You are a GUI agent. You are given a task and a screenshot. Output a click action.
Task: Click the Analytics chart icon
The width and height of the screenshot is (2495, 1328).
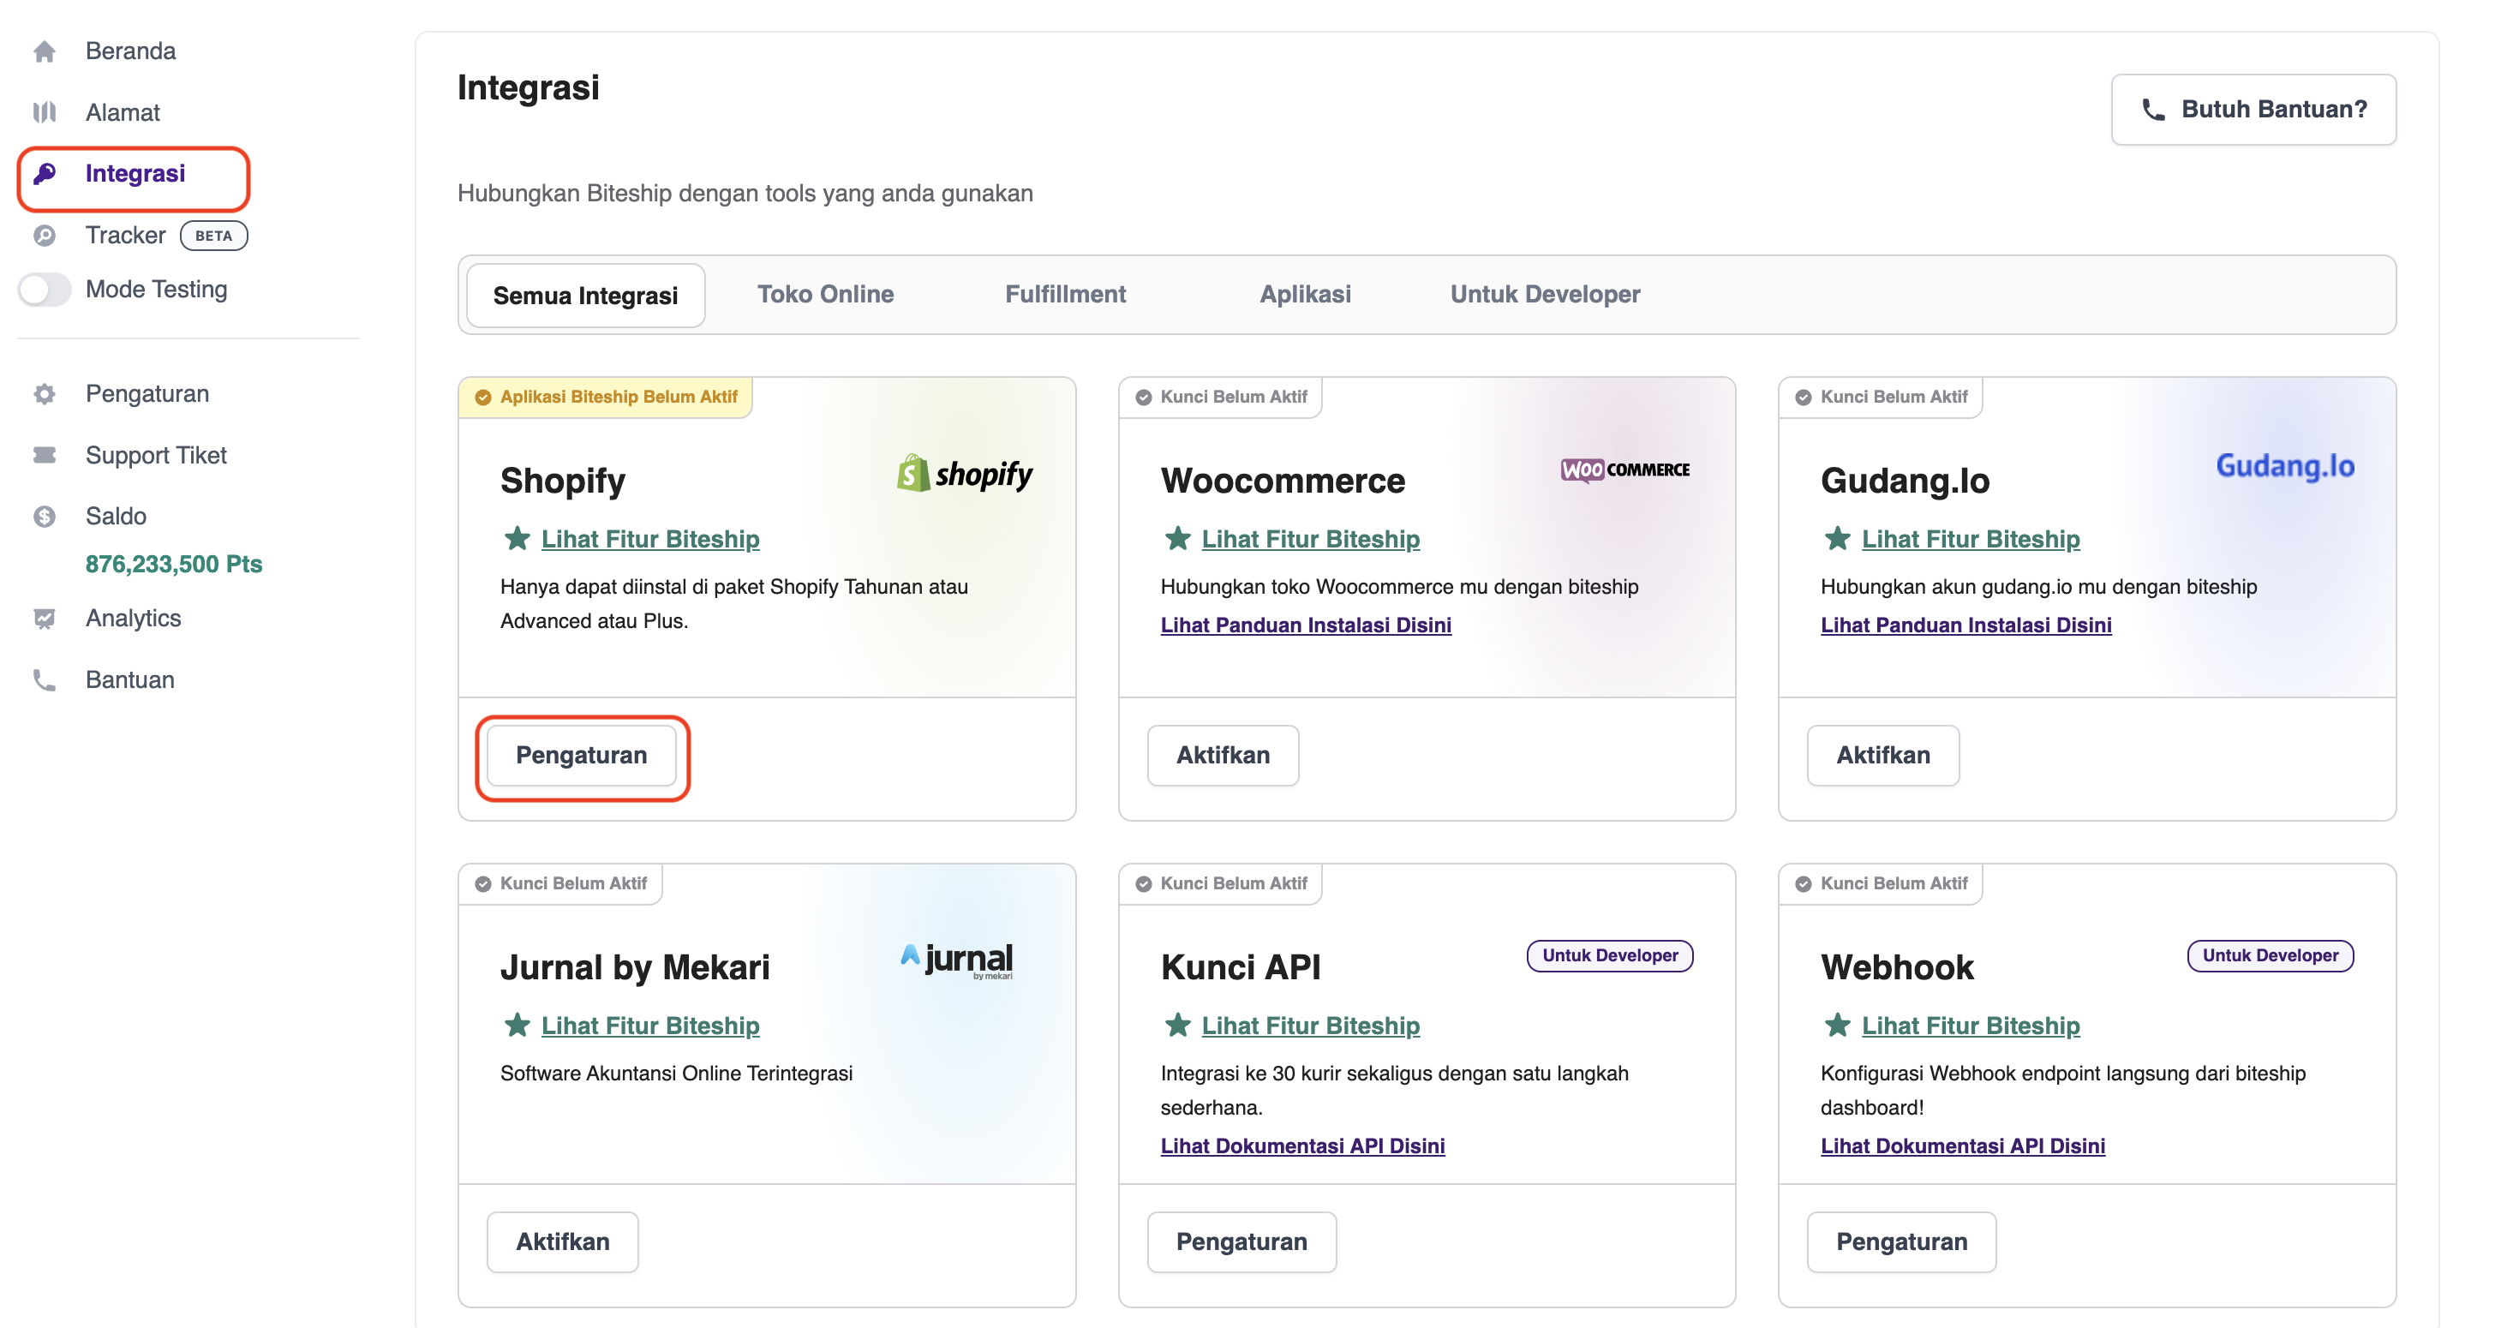pos(45,618)
